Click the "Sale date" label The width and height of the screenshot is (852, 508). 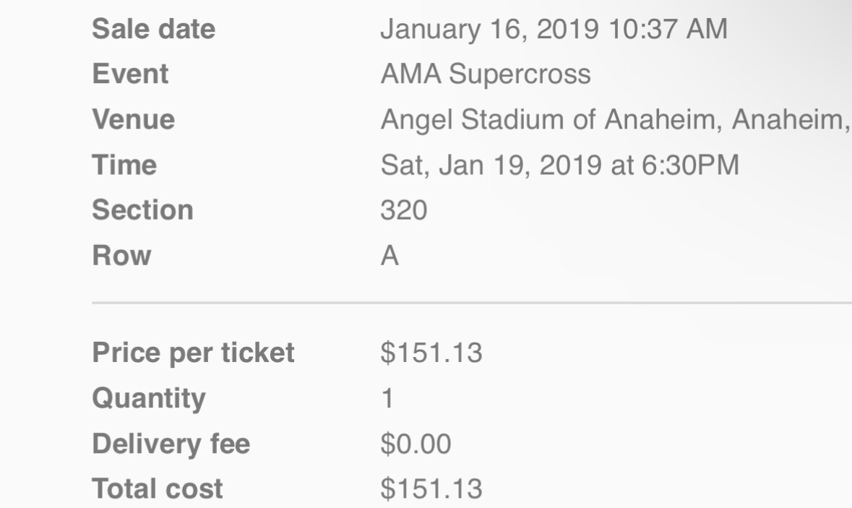point(153,30)
